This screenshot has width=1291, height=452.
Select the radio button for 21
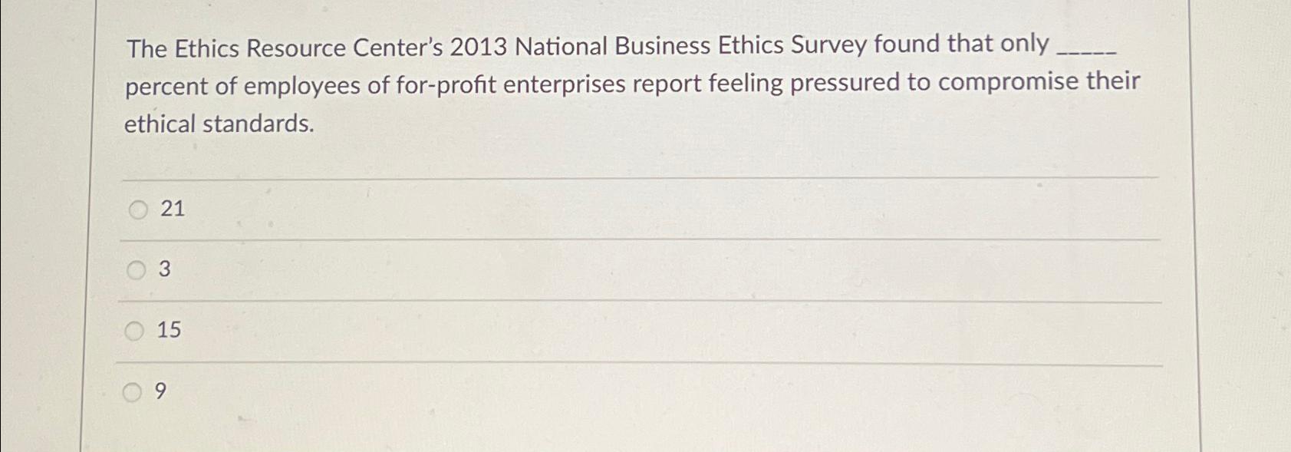(x=138, y=210)
